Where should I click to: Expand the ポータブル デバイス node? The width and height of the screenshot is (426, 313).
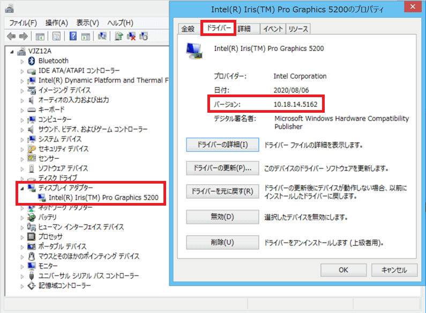click(22, 247)
